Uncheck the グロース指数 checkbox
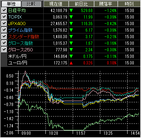Screen dimensions: 141x138 coord(4,43)
